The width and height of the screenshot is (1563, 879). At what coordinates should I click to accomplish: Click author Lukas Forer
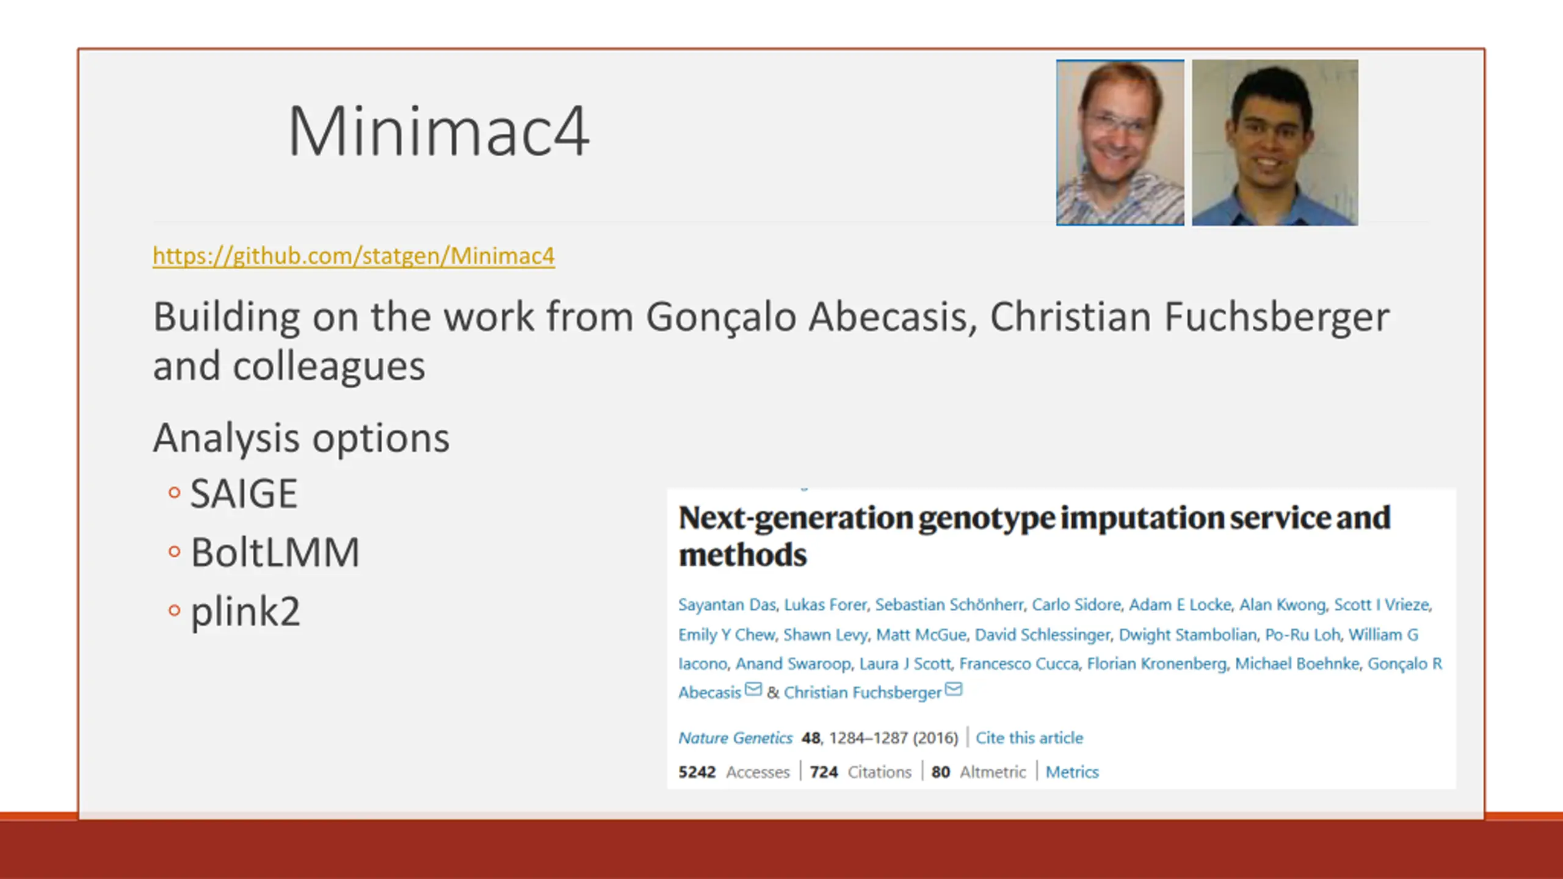coord(825,605)
